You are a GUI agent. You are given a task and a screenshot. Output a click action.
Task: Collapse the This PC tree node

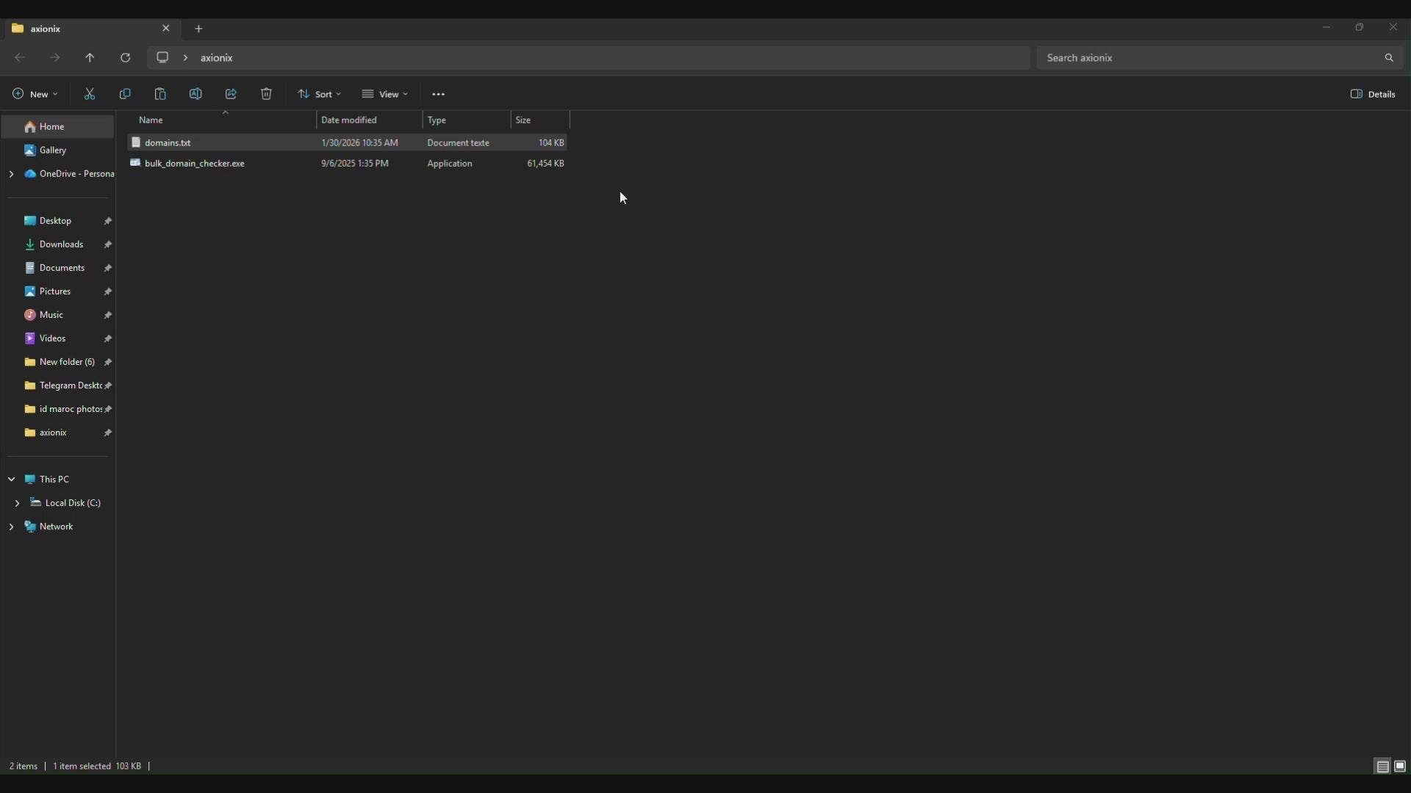(x=12, y=479)
